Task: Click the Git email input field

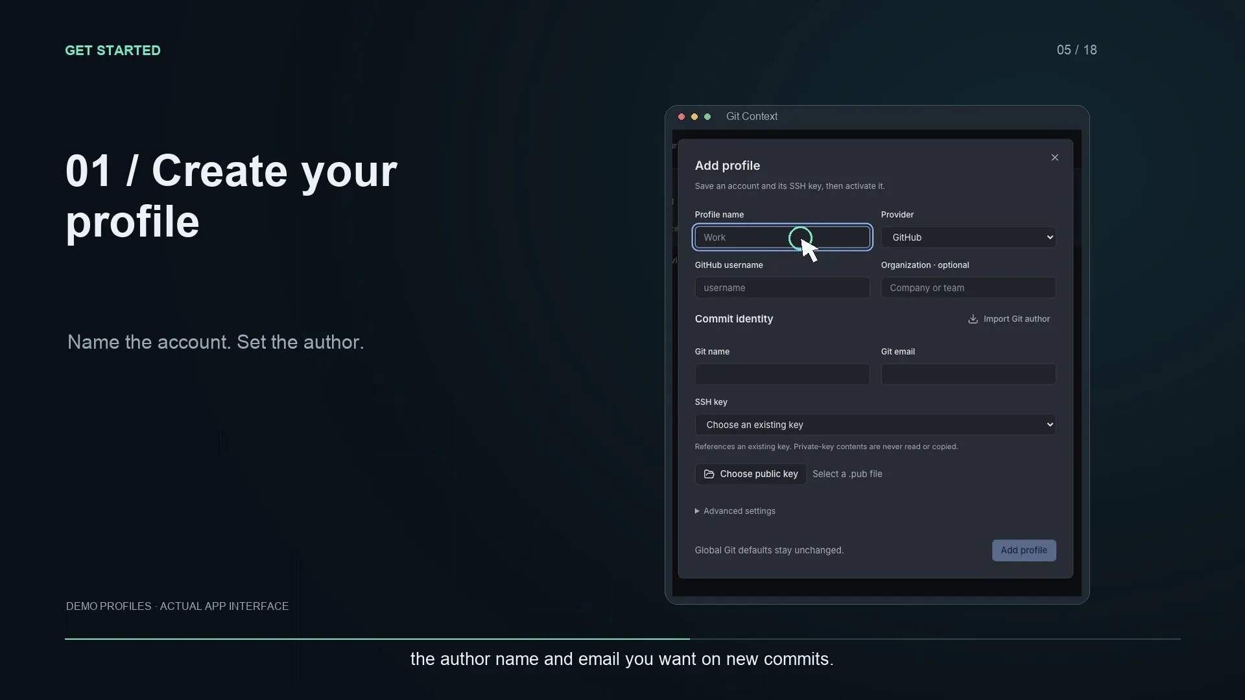Action: click(968, 374)
